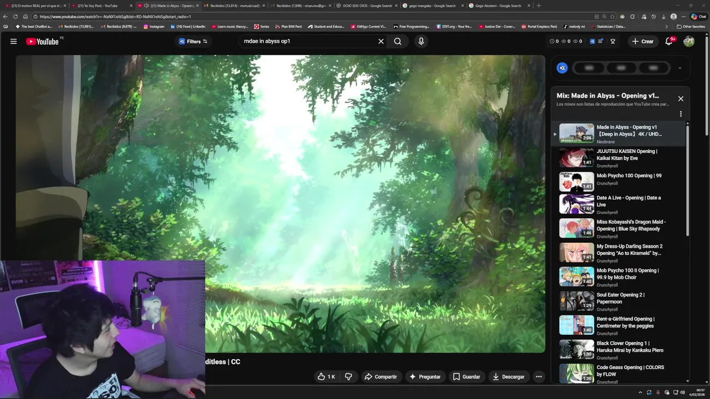Open a new browser tab
Viewport: 710px width, 399px height.
pos(539,6)
